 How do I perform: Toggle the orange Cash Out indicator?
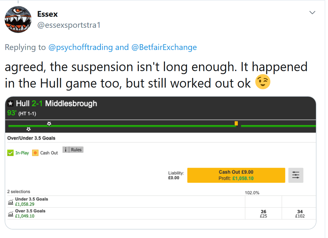[35, 153]
